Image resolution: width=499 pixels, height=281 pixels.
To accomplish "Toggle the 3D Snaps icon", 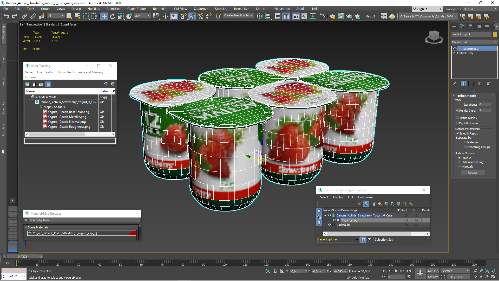I will click(x=183, y=16).
